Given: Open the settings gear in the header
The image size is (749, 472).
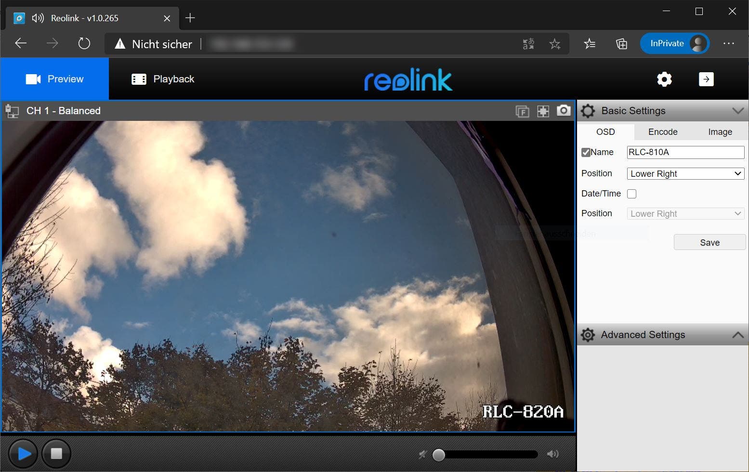Looking at the screenshot, I should pyautogui.click(x=664, y=79).
